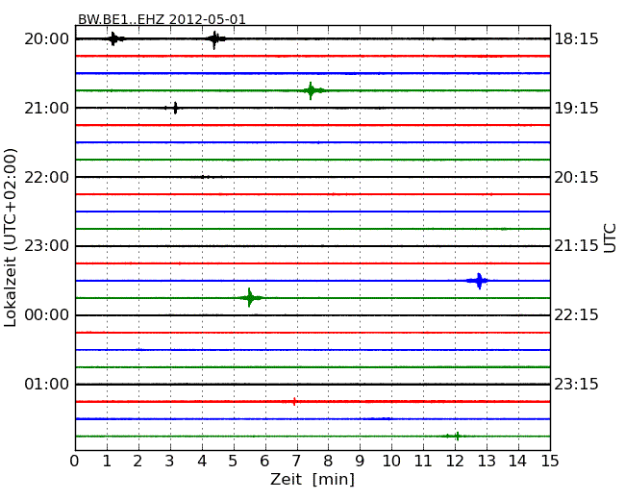Pick the green event near minute 5.5
This screenshot has width=625, height=500.
pos(250,297)
